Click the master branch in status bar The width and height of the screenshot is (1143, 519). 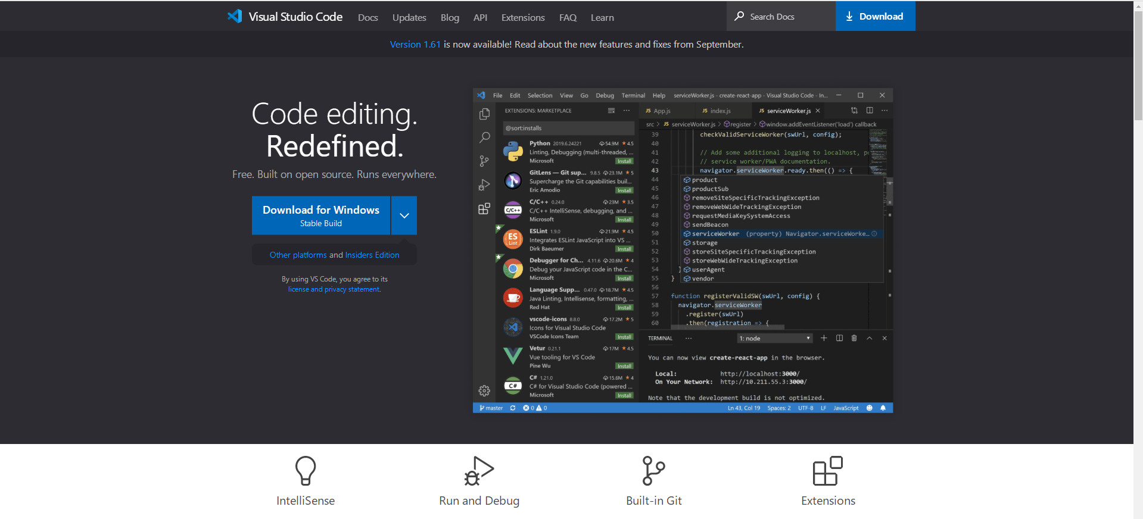click(491, 408)
